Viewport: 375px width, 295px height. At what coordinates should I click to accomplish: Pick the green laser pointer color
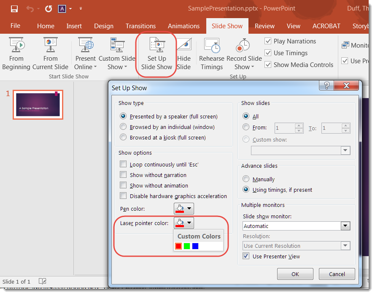[187, 246]
